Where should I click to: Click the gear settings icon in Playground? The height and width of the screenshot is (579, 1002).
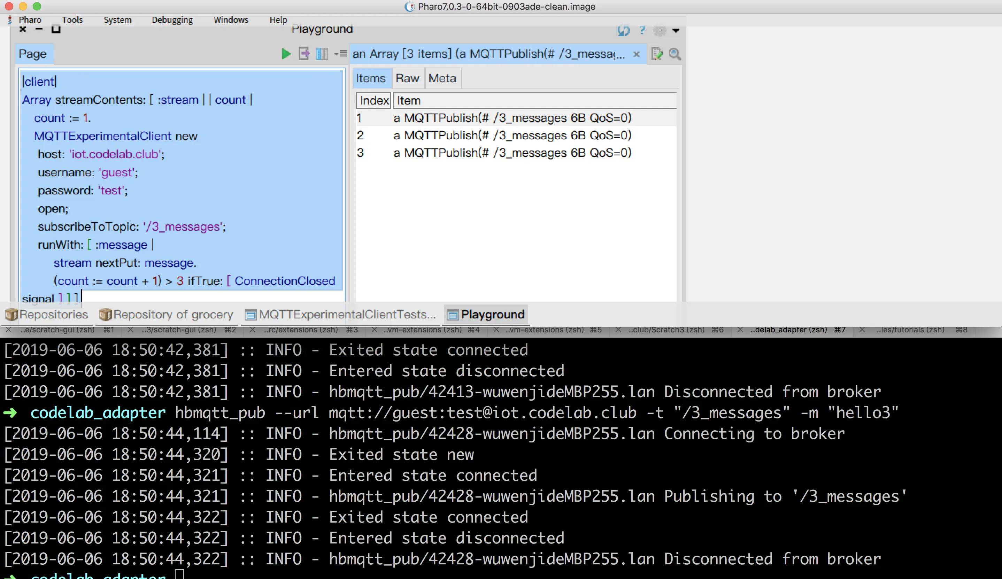(x=660, y=31)
